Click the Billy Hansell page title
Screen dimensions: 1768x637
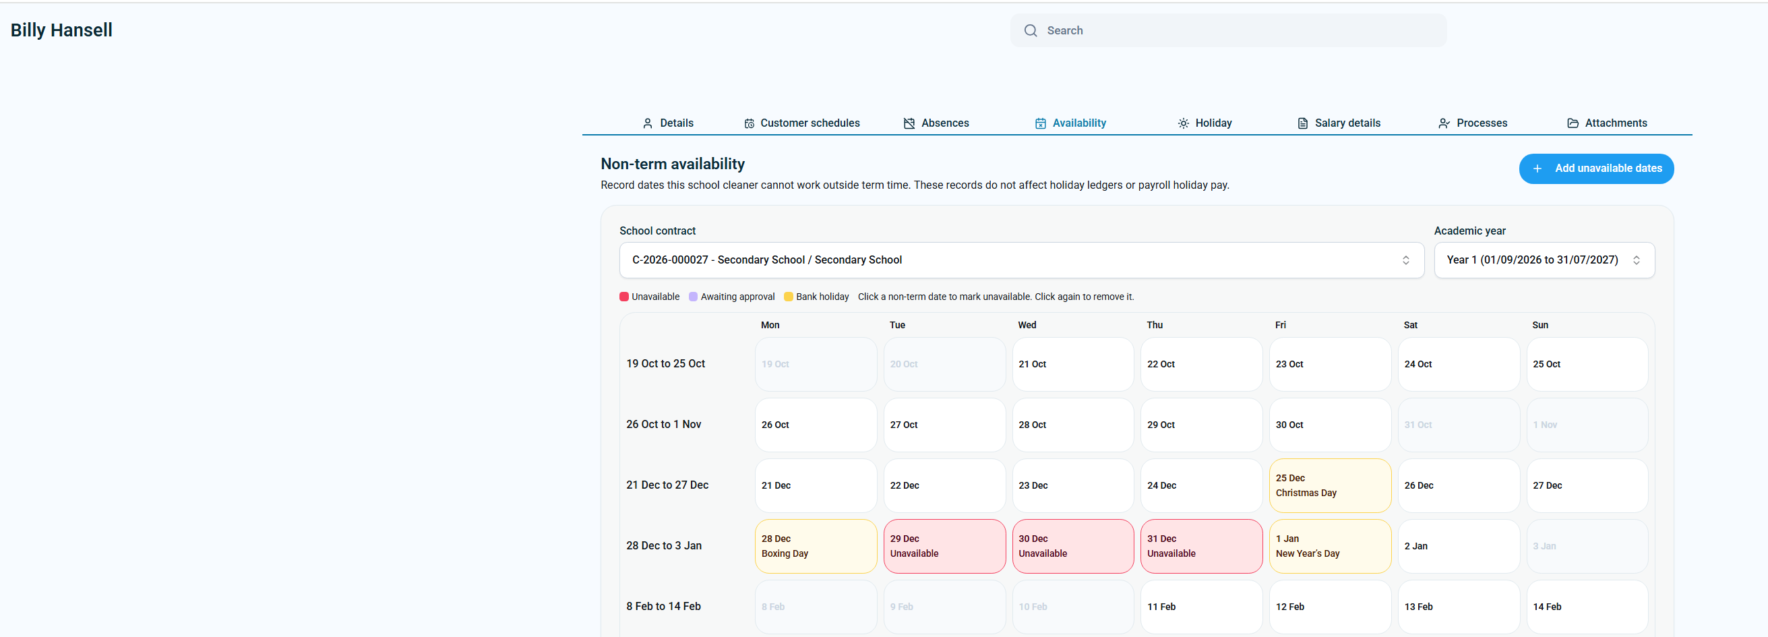61,30
